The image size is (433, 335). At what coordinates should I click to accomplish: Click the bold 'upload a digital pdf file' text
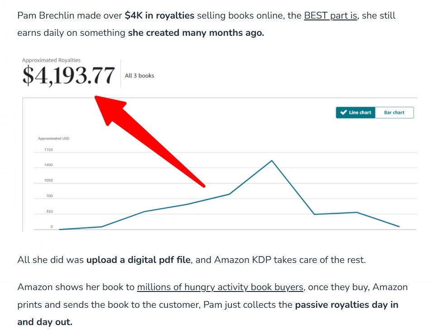click(x=138, y=260)
